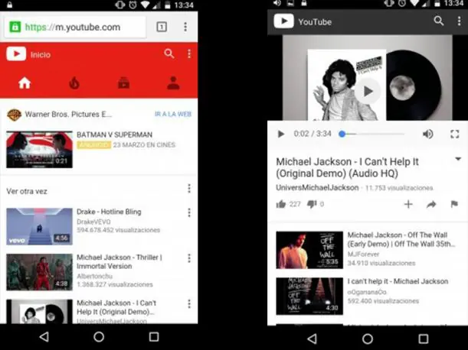Open Drake - Hotline Bling video thumbnail
468x350 pixels.
pyautogui.click(x=39, y=226)
